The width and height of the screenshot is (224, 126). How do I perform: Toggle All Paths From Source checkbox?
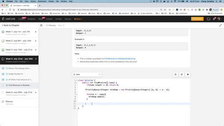tap(3, 79)
